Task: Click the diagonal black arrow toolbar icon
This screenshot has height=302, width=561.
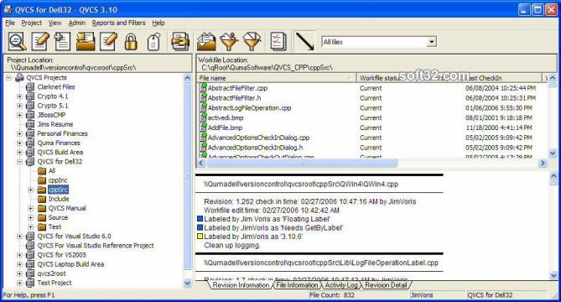Action: [304, 41]
